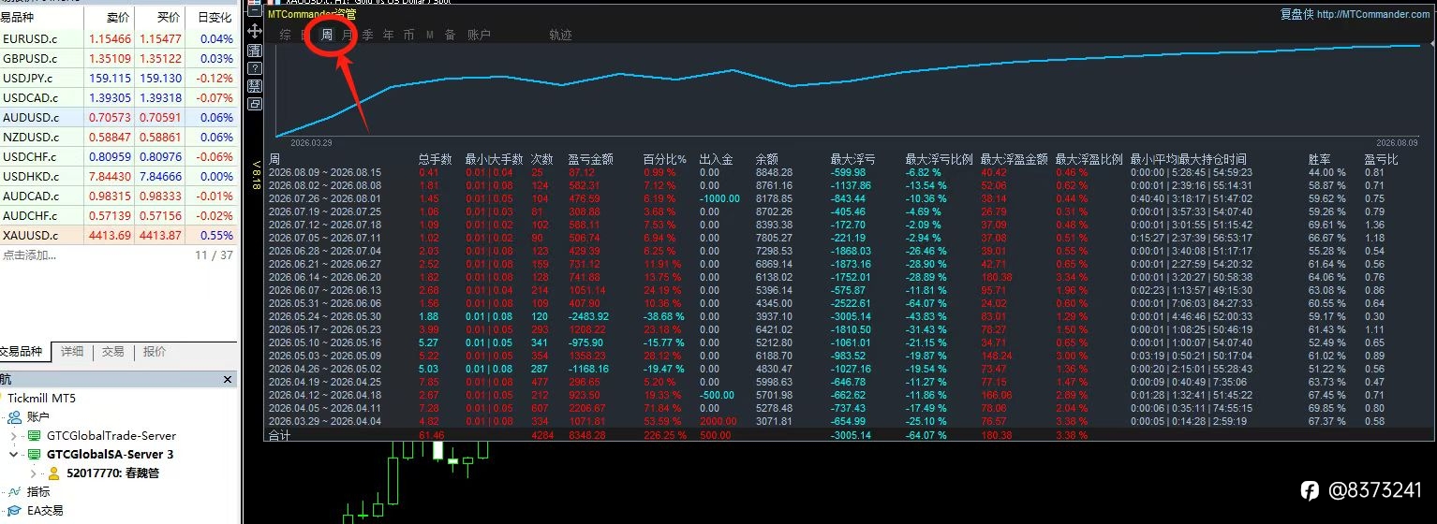Switch to 币 currency tab
Viewport: 1437px width, 524px height.
(x=408, y=35)
